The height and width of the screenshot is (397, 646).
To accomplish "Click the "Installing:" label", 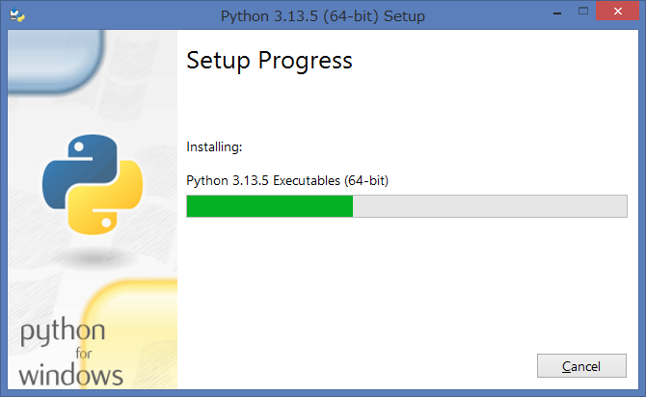I will 214,147.
